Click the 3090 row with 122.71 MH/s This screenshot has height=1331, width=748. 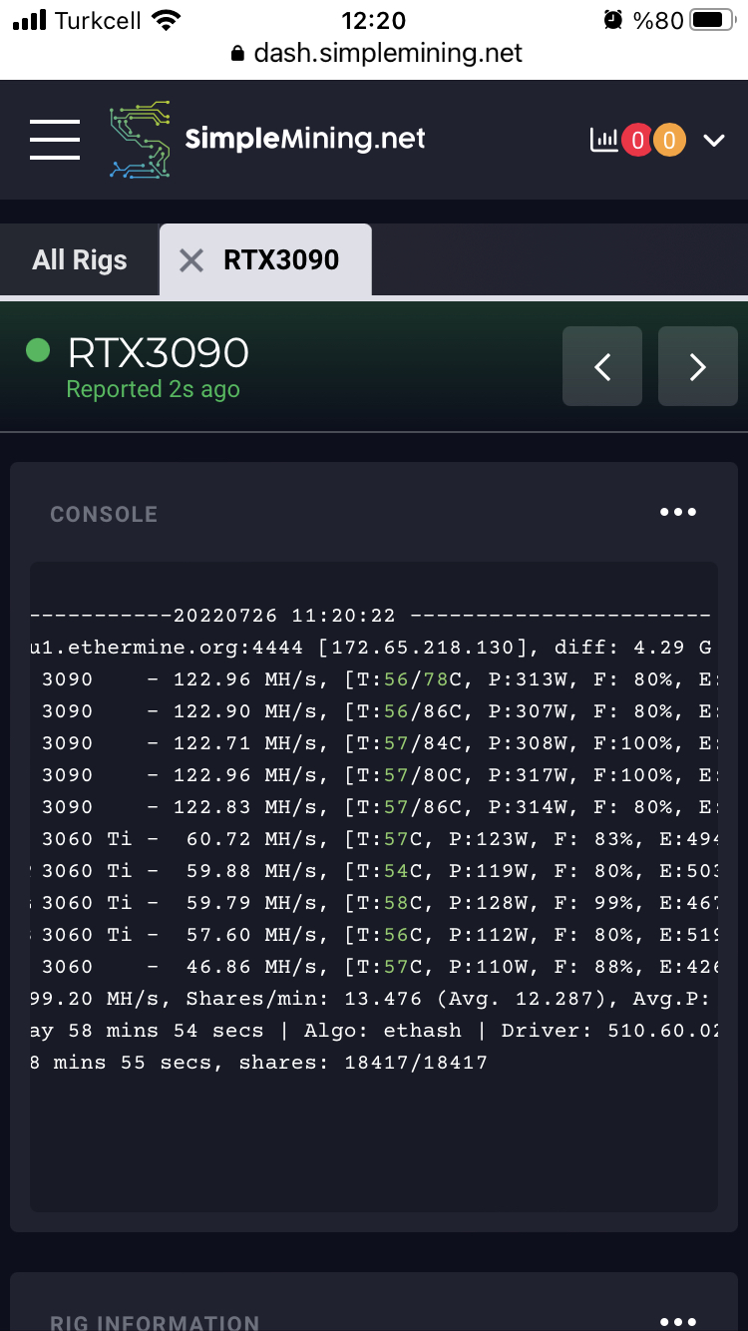tap(374, 743)
